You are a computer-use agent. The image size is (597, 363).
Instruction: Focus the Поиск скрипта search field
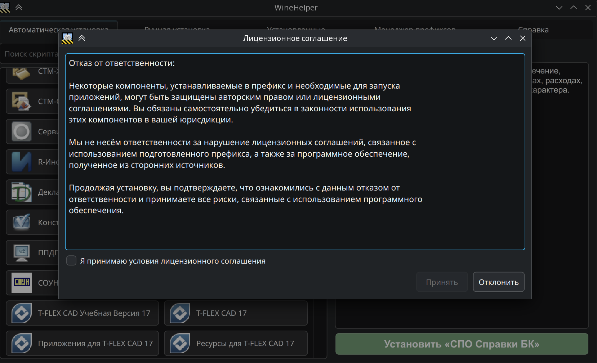(x=31, y=54)
